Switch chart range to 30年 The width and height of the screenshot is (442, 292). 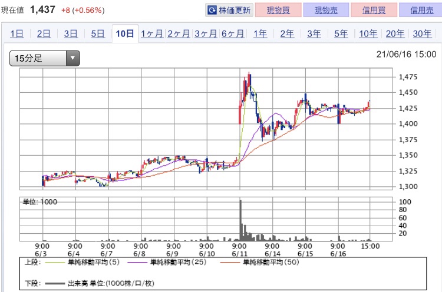point(423,33)
